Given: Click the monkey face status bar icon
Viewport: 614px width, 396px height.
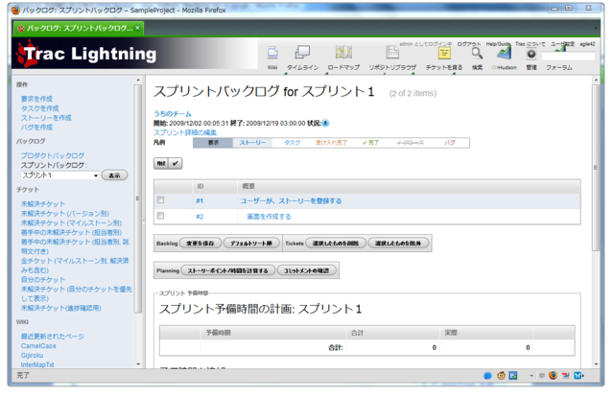Looking at the screenshot, I should [x=501, y=376].
